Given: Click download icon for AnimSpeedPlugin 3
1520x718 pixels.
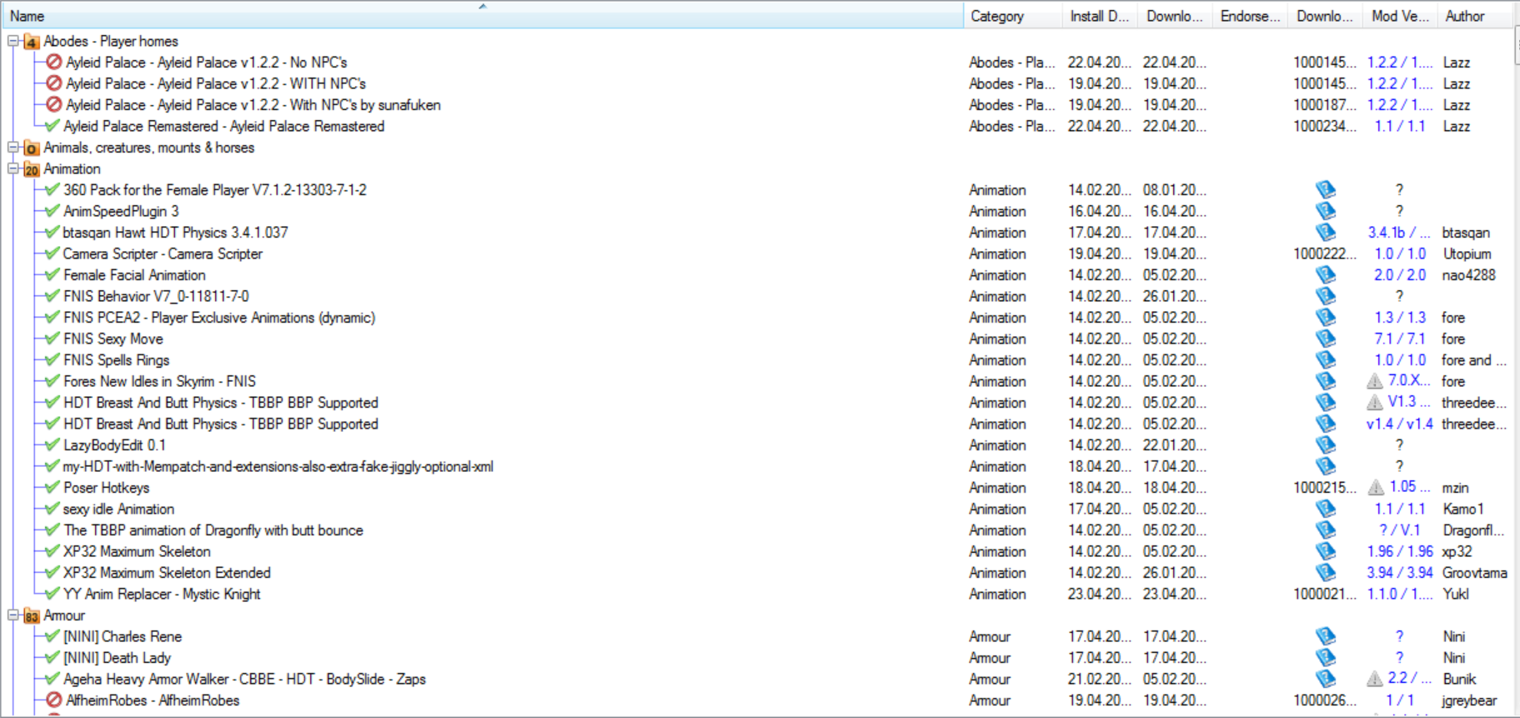Looking at the screenshot, I should tap(1325, 211).
